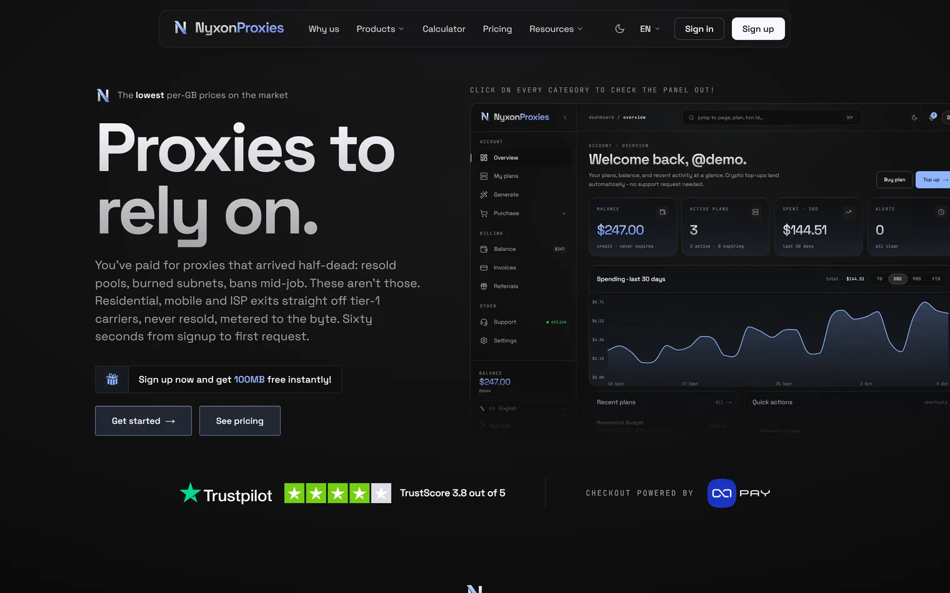Open the Calculator page

[x=444, y=29]
